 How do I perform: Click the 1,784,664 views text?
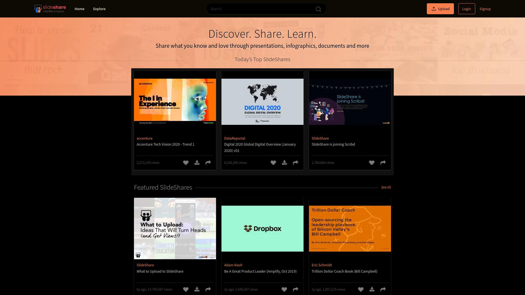pos(323,163)
